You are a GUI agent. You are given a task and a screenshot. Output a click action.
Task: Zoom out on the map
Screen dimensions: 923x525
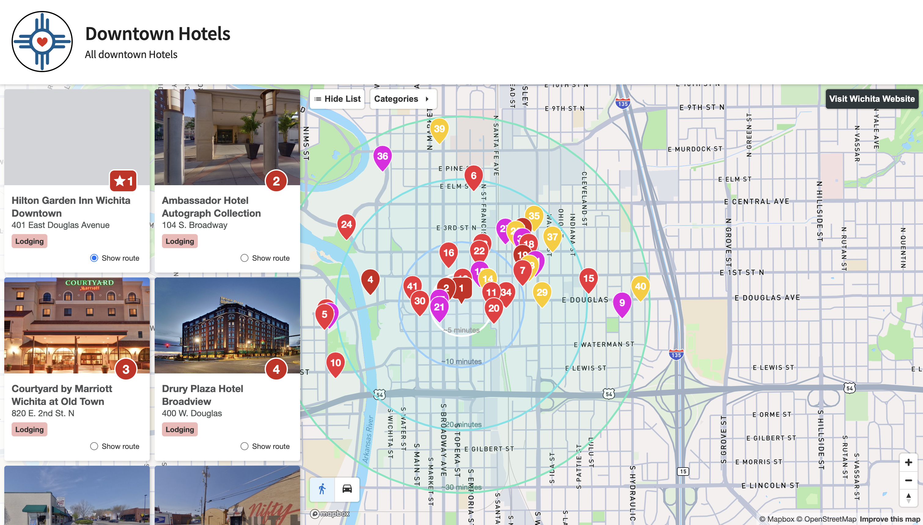tap(908, 480)
